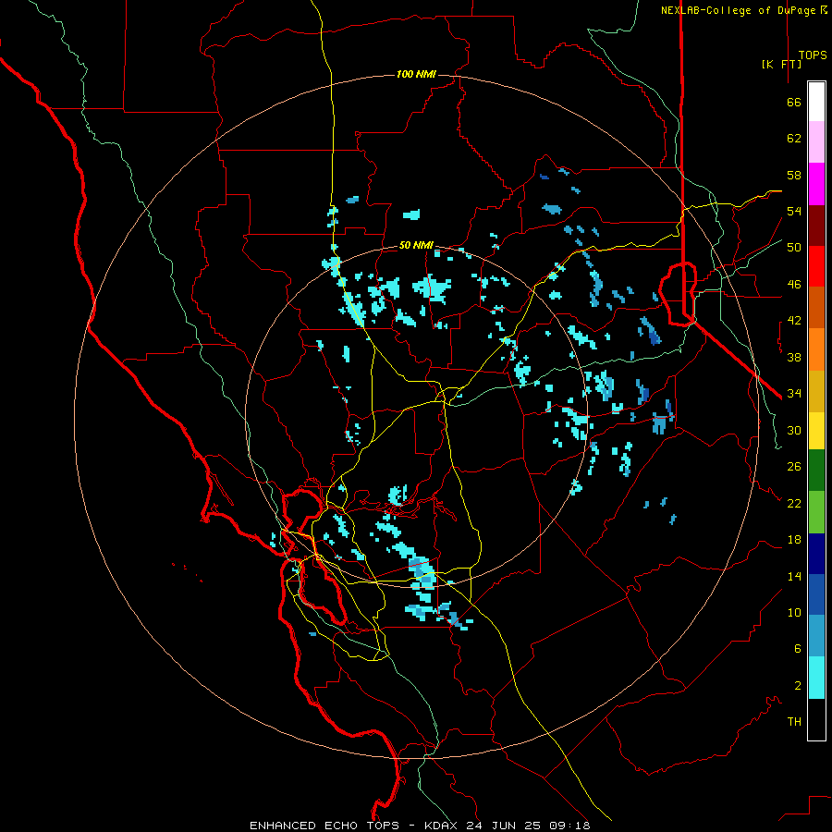Click the dark orange 46 kft legend swatch
The height and width of the screenshot is (832, 832).
pos(816,308)
